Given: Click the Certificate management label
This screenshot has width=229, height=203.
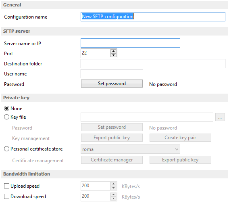Looking at the screenshot, I should click(38, 161).
